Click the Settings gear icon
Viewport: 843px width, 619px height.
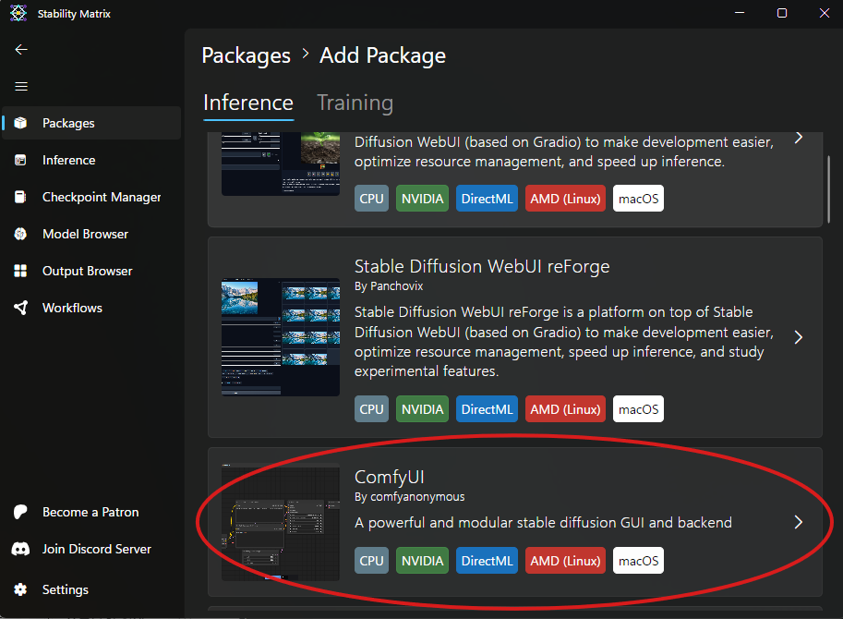click(x=20, y=589)
